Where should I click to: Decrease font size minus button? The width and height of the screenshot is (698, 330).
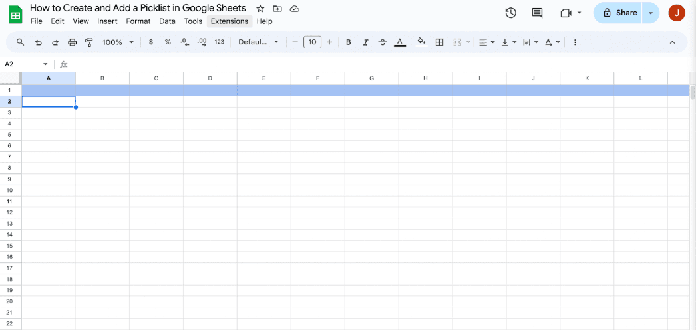[x=295, y=42]
